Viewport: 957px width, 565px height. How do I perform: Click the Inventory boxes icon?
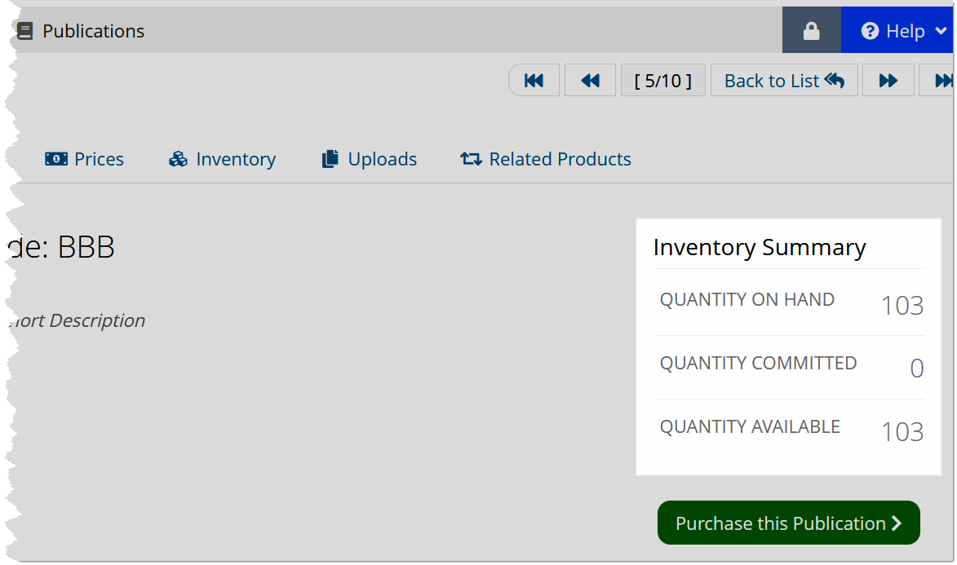[178, 159]
